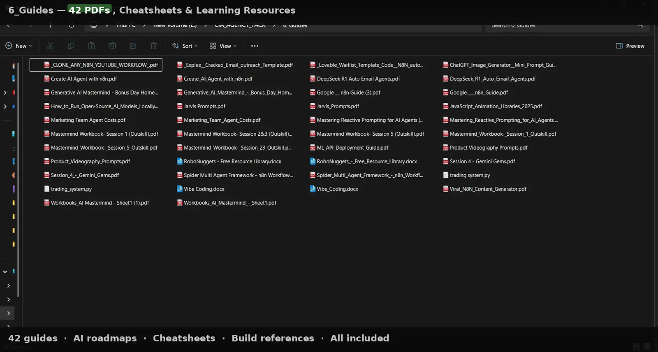Click the Cut scissors icon
This screenshot has width=658, height=352.
tap(50, 46)
